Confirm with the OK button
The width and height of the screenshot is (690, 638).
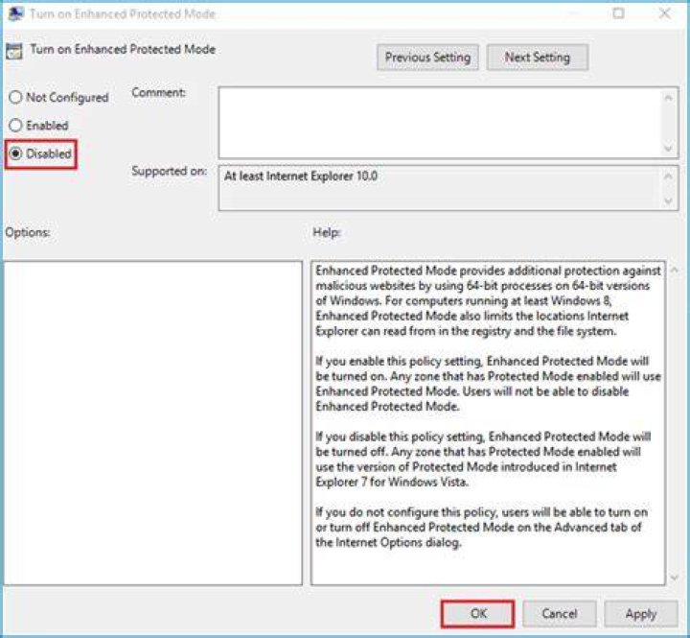point(477,613)
